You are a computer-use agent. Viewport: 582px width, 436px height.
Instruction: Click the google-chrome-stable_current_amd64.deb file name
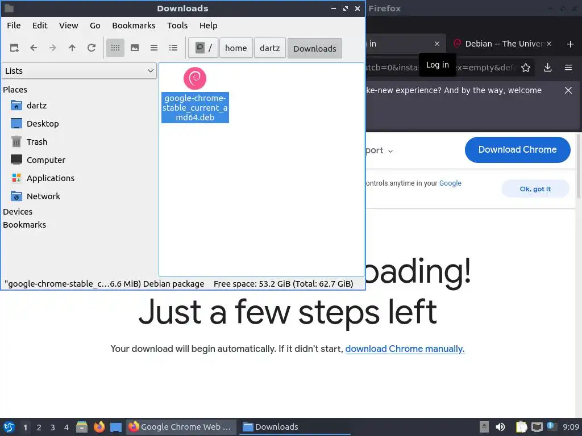point(195,107)
